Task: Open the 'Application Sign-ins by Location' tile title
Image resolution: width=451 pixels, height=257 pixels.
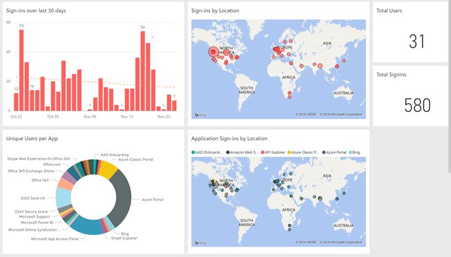Action: [229, 139]
